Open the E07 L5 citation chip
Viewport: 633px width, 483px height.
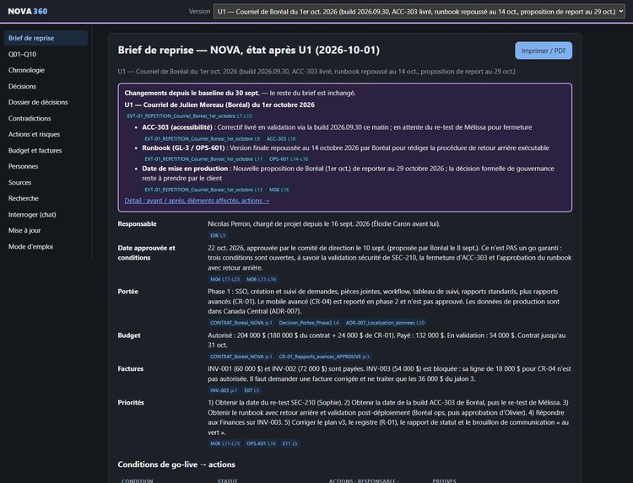[x=252, y=390]
